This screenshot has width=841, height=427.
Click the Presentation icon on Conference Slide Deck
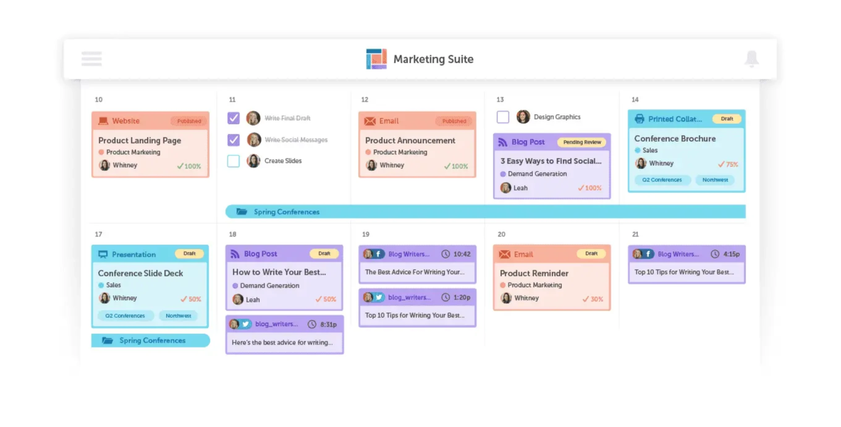102,254
